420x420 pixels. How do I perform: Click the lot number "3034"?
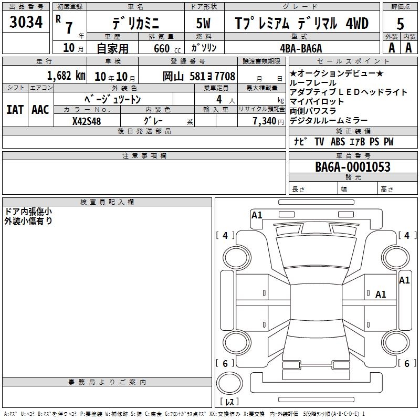pos(26,22)
